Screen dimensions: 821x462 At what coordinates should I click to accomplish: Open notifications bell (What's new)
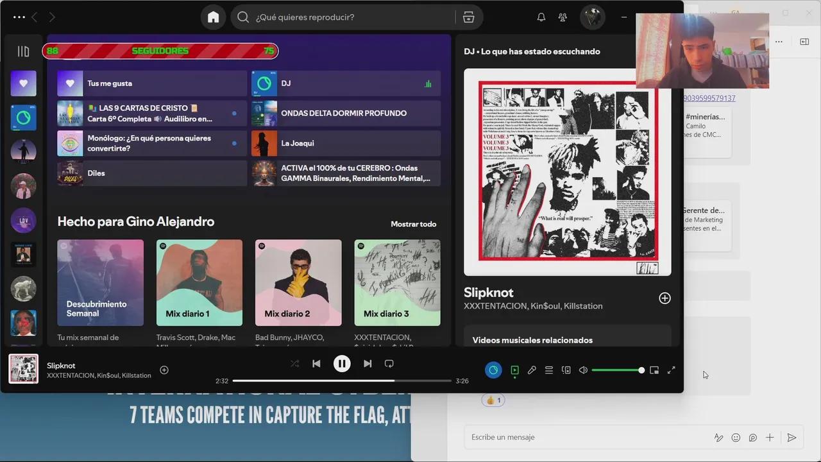tap(541, 17)
